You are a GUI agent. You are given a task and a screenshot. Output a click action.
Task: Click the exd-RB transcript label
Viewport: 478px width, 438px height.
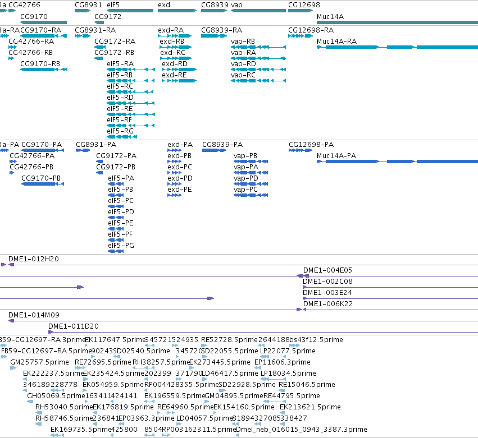click(172, 42)
